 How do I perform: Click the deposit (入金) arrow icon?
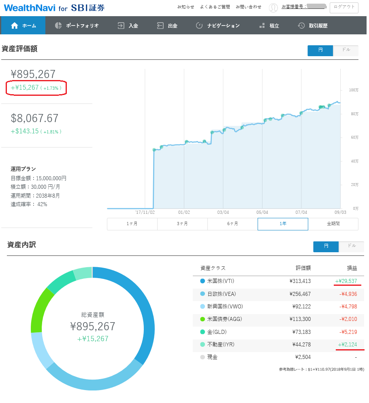point(121,25)
